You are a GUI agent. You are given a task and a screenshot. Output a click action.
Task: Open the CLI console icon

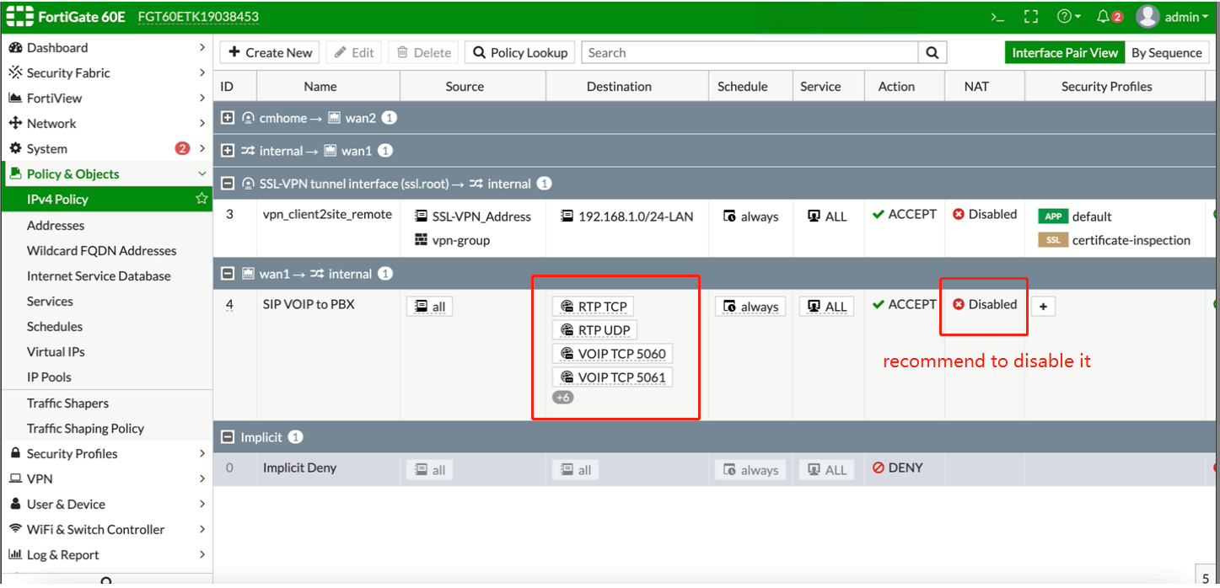(997, 17)
